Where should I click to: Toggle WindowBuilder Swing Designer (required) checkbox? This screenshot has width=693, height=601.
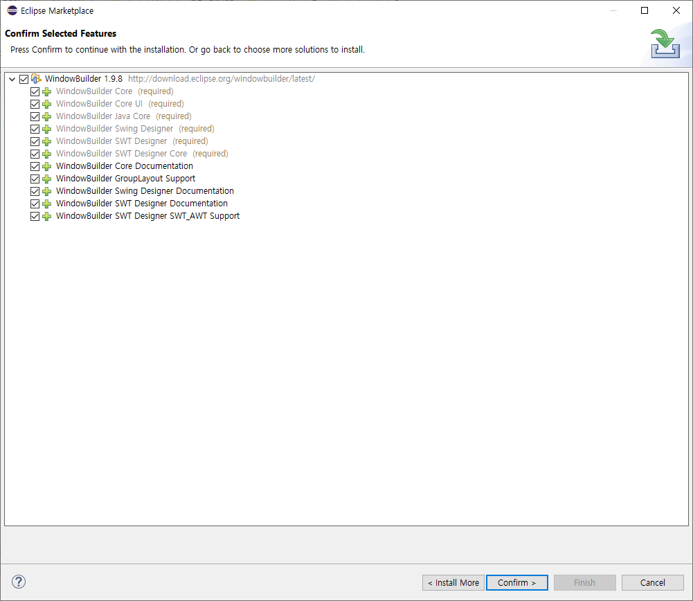tap(35, 129)
